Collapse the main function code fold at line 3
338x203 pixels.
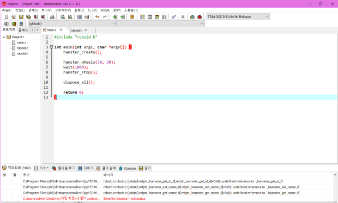(x=51, y=47)
